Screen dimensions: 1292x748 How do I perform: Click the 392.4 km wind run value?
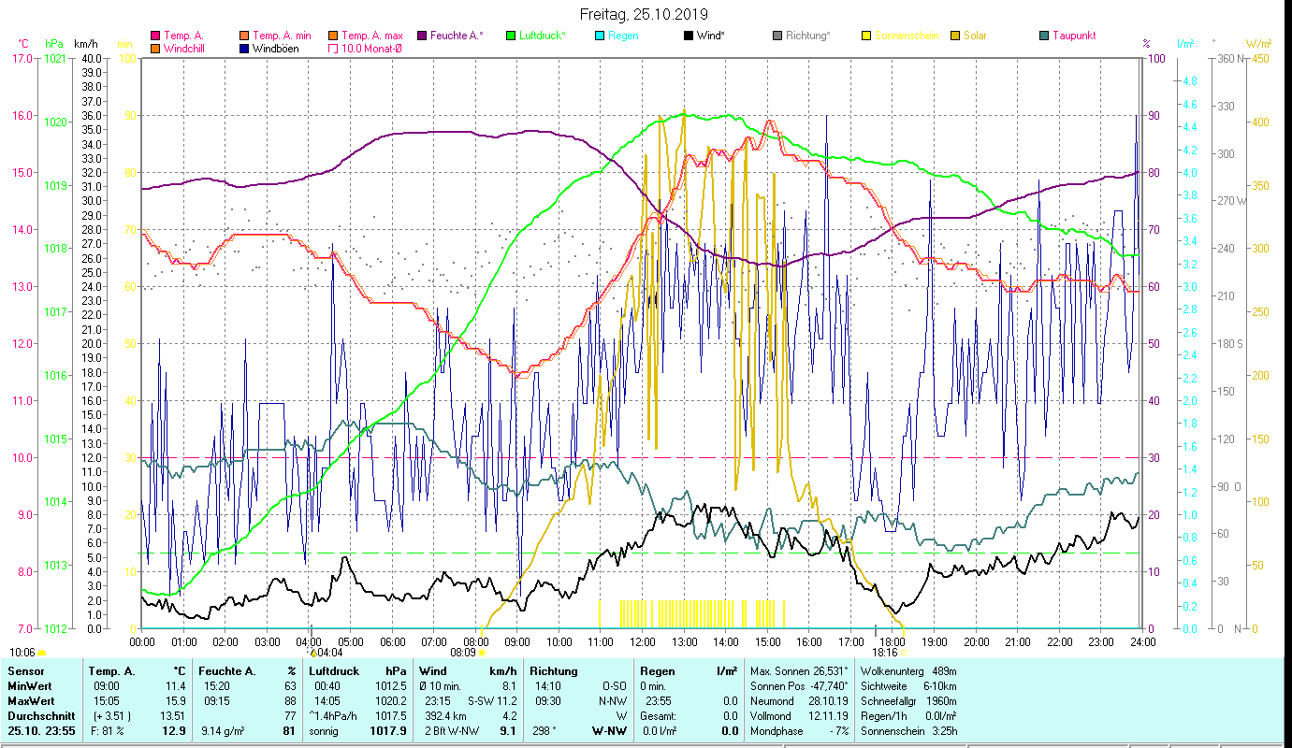click(x=444, y=716)
